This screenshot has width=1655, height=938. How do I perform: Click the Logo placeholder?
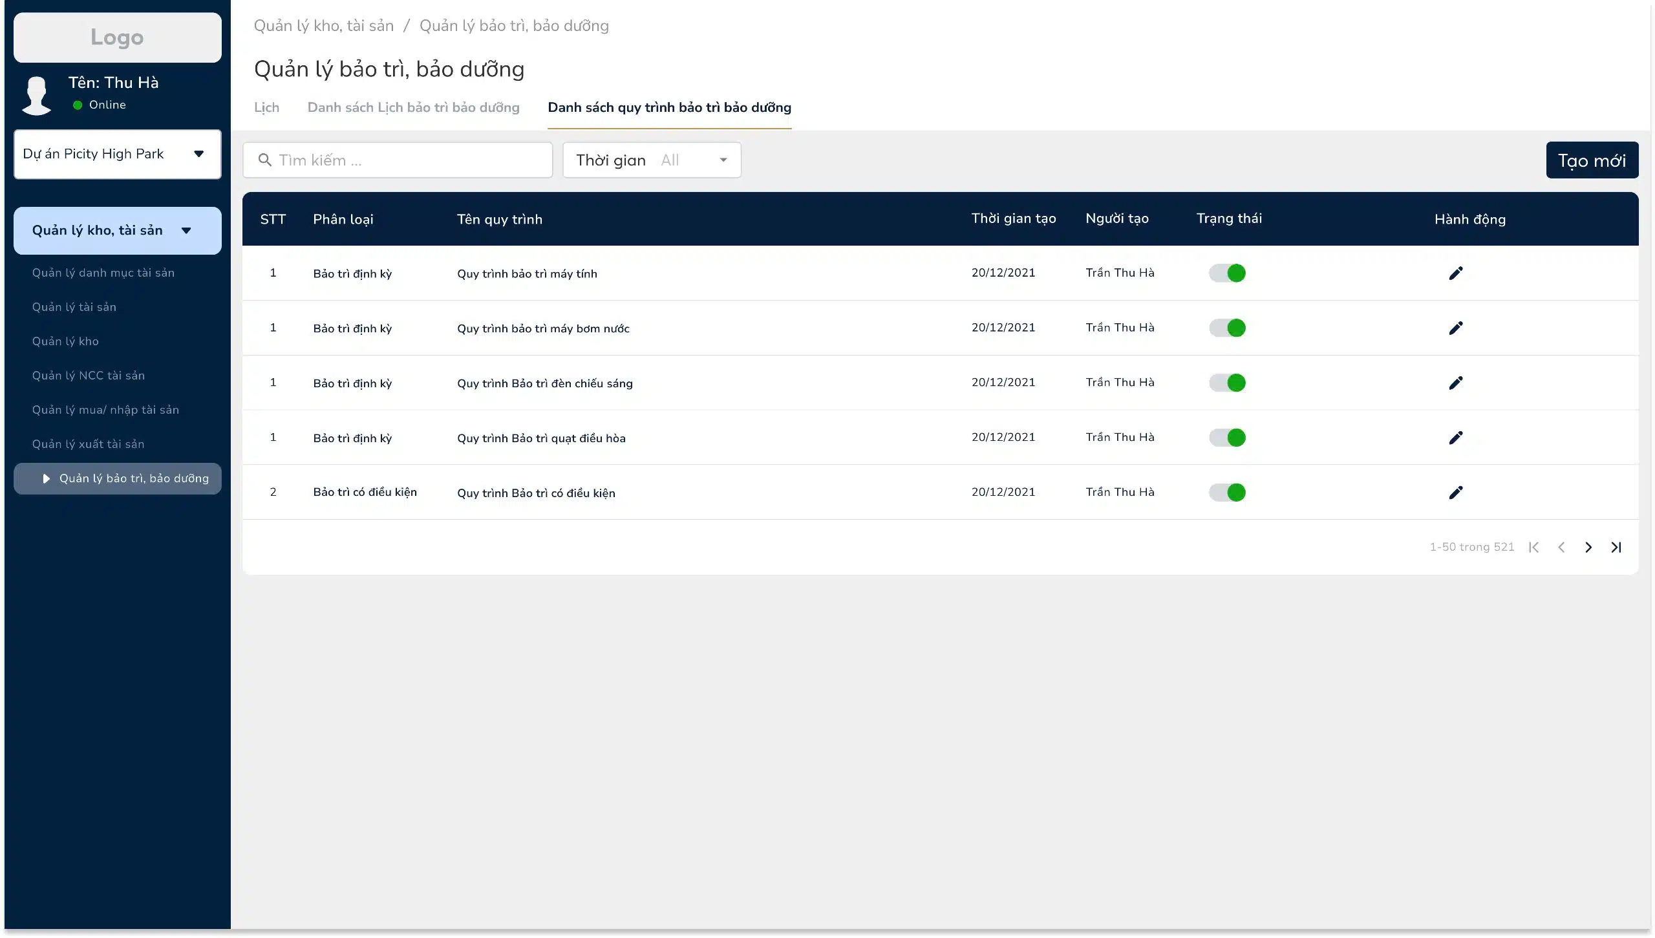point(118,37)
